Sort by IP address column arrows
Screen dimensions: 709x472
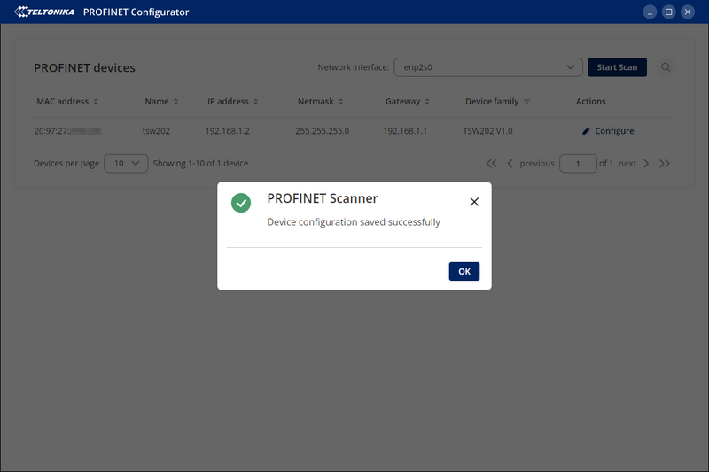(255, 102)
